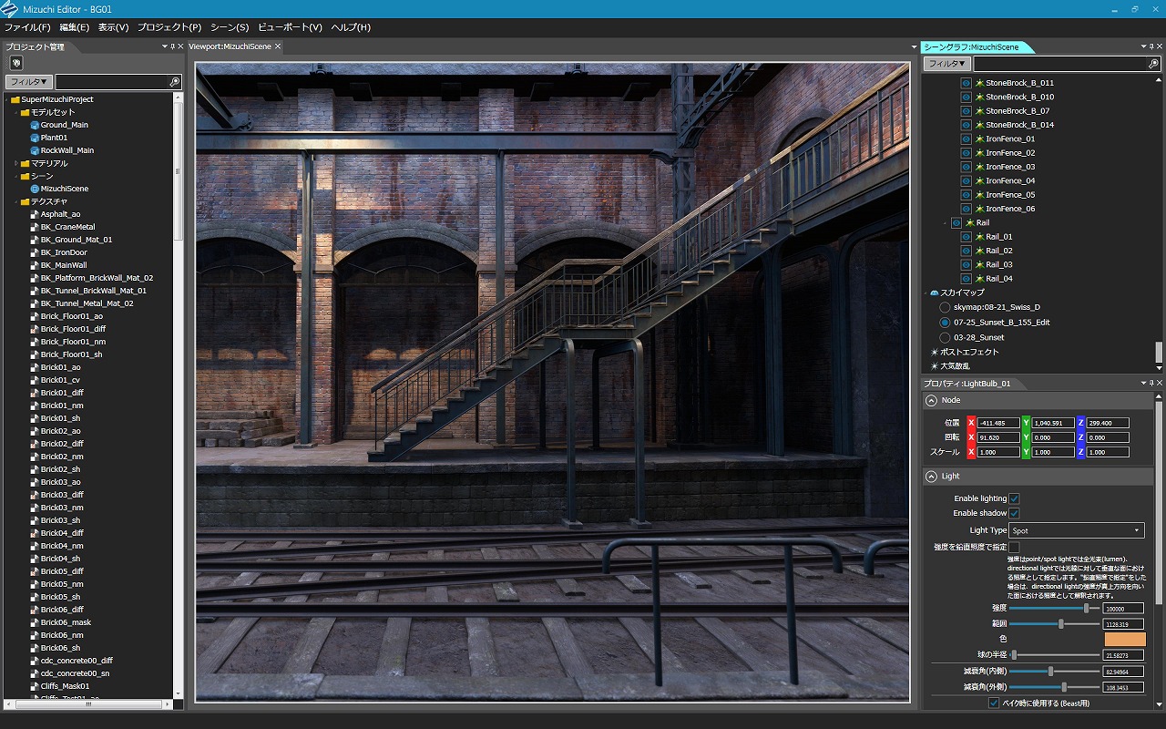Select the Ground_Main model icon
This screenshot has width=1166, height=729.
(35, 125)
